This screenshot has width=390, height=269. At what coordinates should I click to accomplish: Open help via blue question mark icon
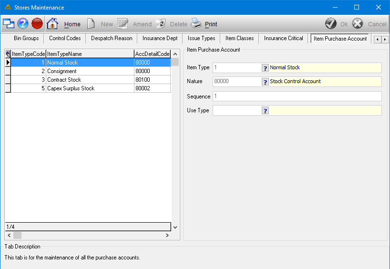pos(22,24)
